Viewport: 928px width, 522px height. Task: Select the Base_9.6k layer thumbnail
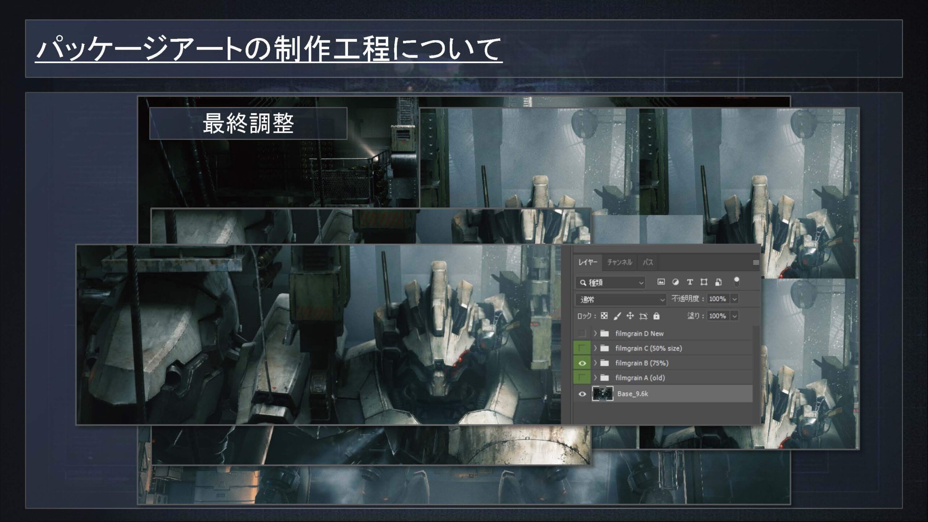coord(602,394)
